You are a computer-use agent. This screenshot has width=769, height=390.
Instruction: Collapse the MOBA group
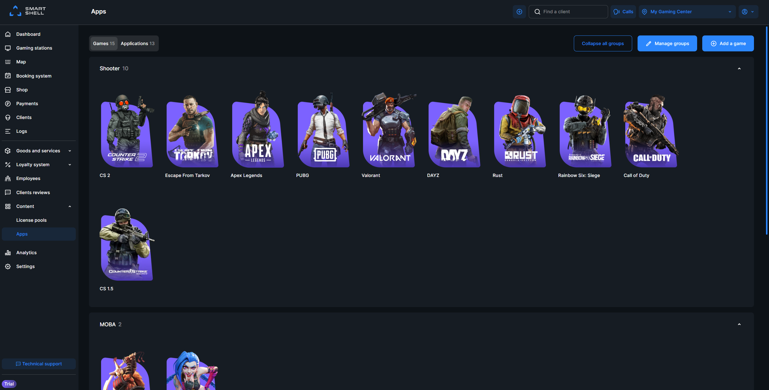click(739, 324)
